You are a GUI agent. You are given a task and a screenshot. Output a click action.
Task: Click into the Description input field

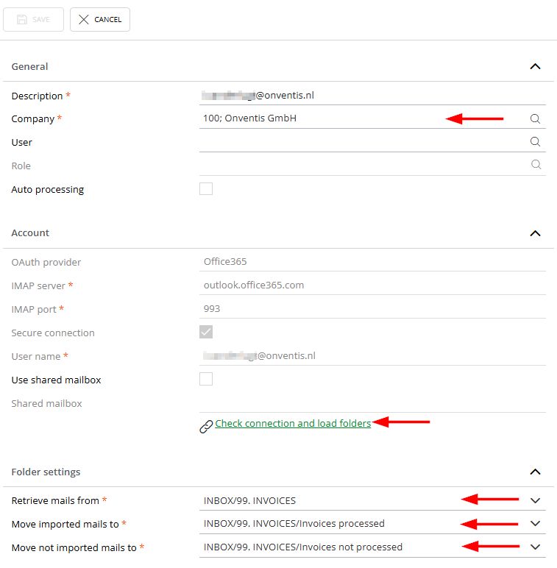click(368, 96)
